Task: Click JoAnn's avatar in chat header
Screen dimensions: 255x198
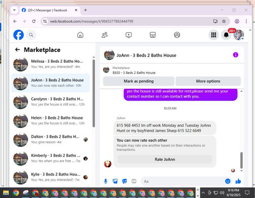Action: click(x=109, y=55)
